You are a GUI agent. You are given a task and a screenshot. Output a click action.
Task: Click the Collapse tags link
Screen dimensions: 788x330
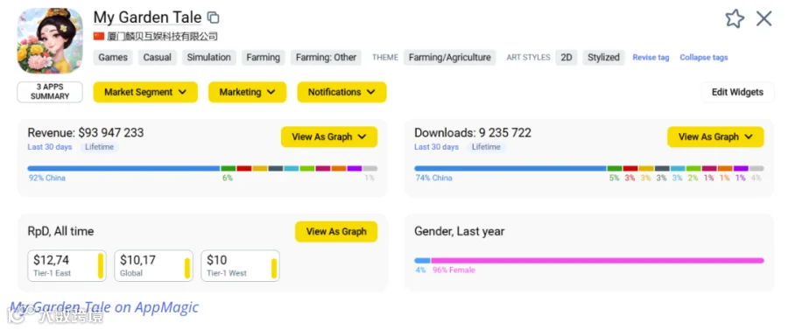click(704, 57)
